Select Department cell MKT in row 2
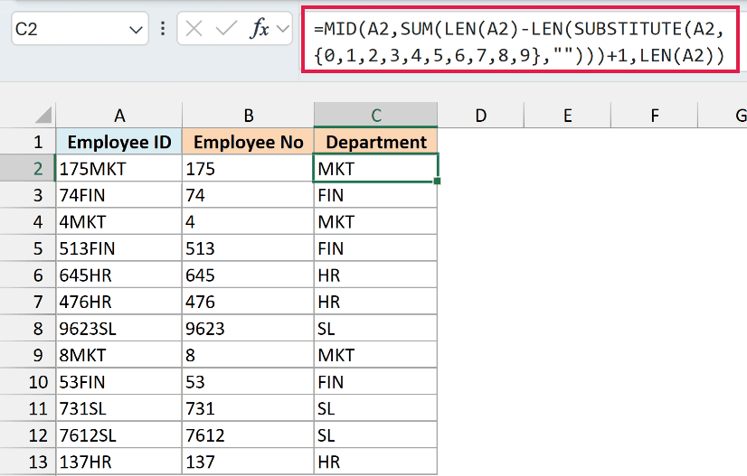 tap(376, 169)
